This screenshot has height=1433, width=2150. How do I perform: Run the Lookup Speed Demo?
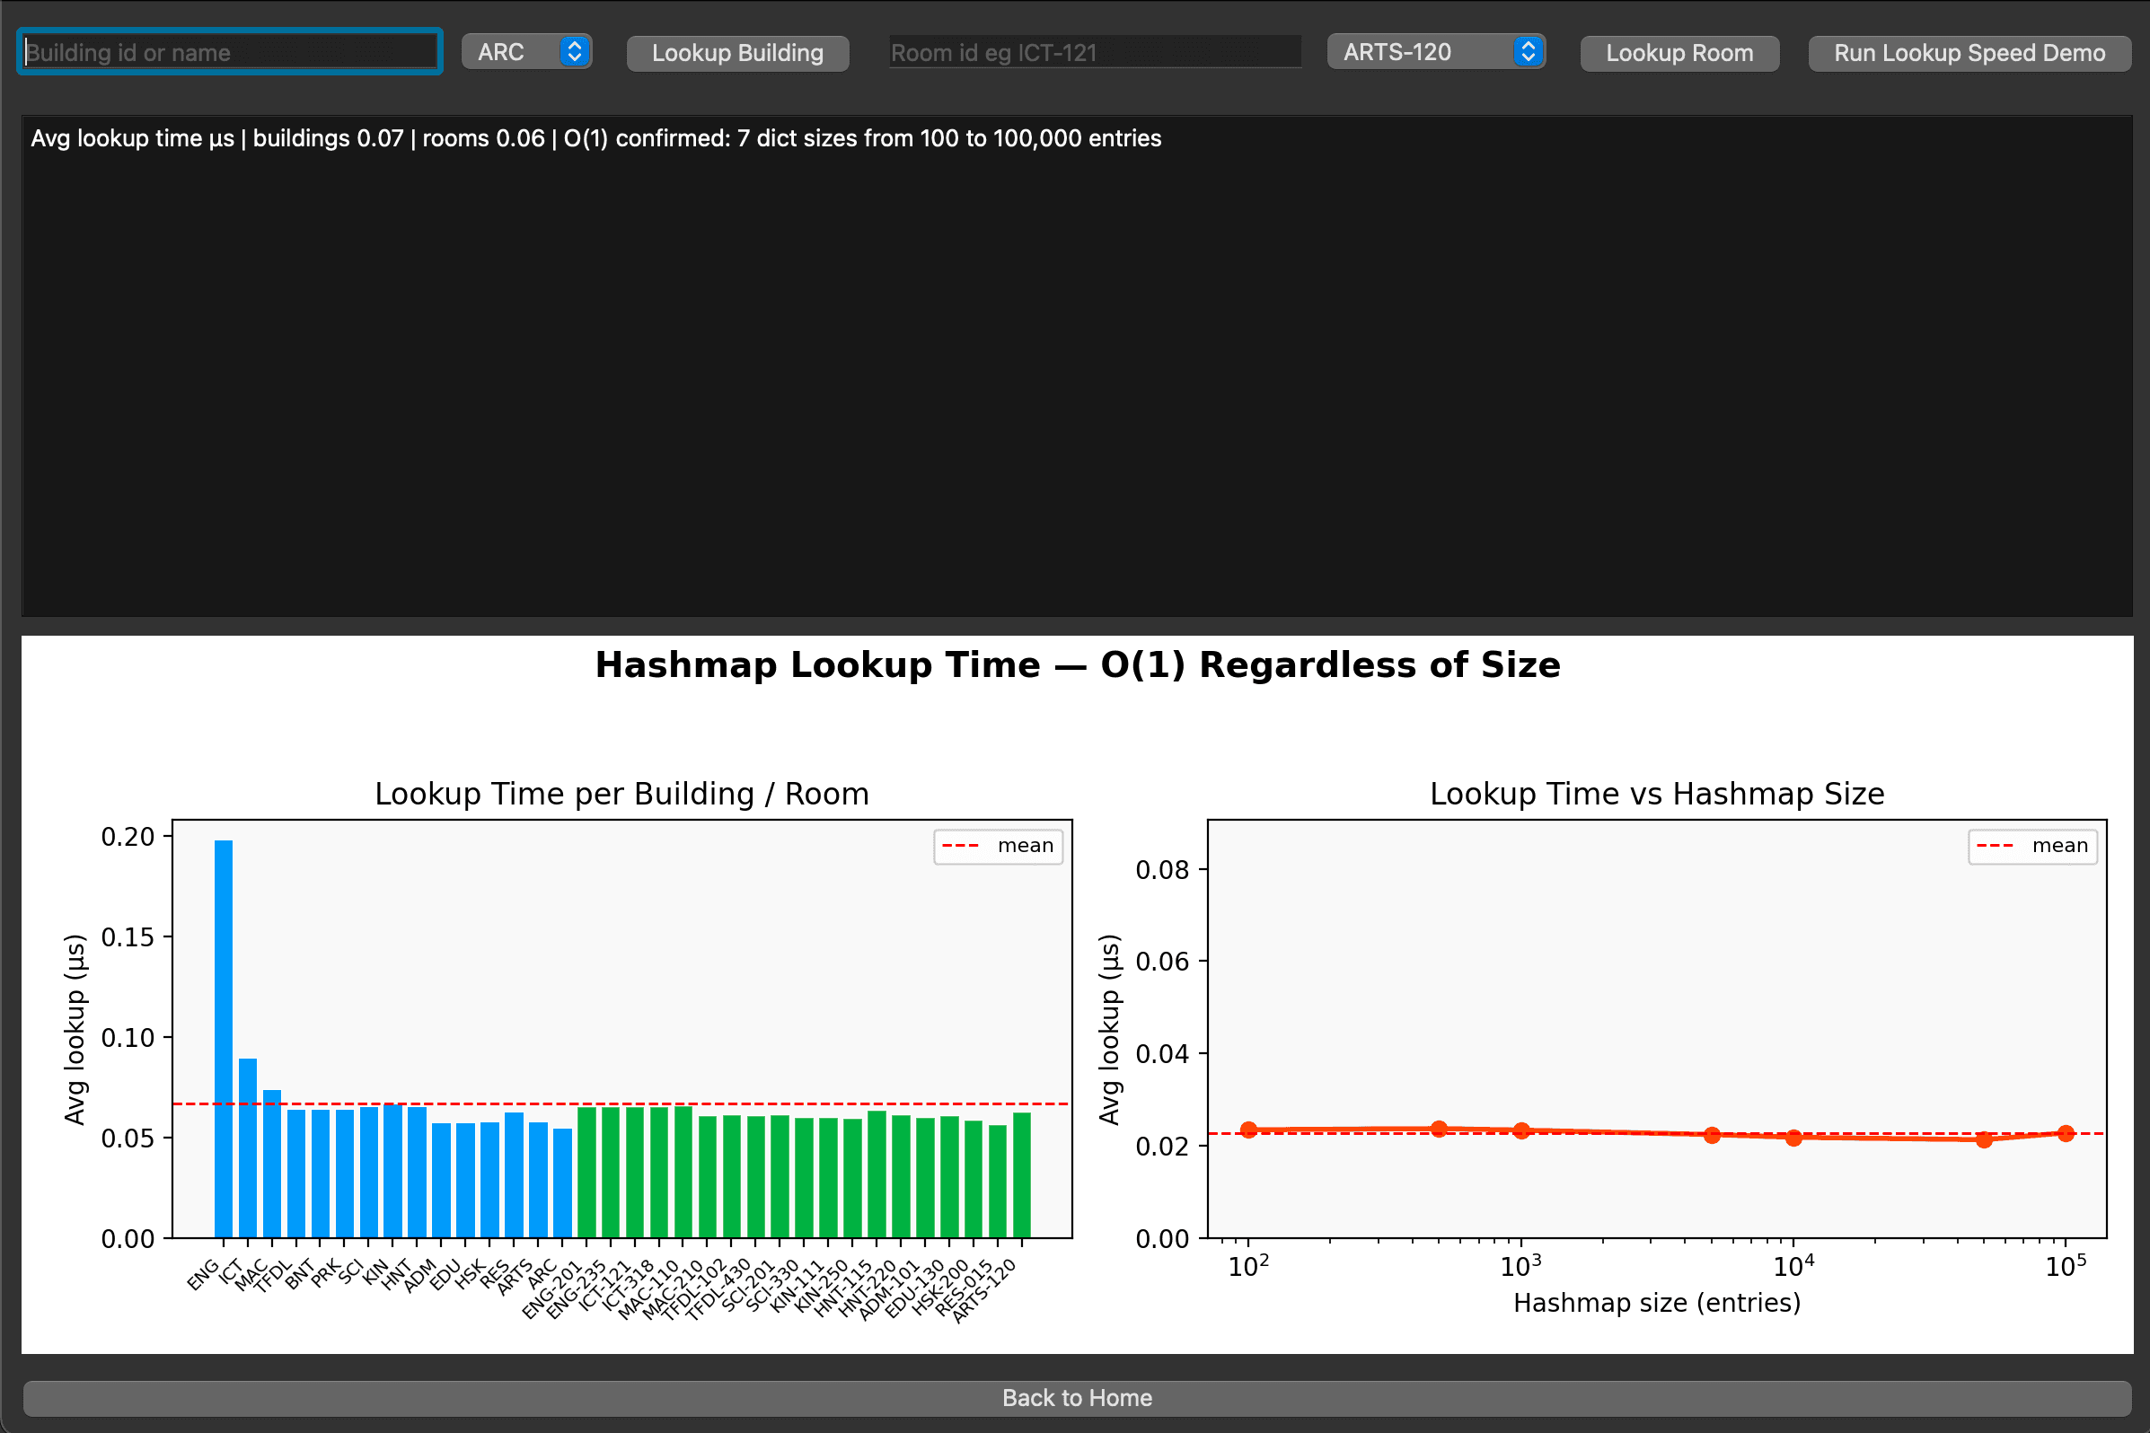pos(1969,53)
